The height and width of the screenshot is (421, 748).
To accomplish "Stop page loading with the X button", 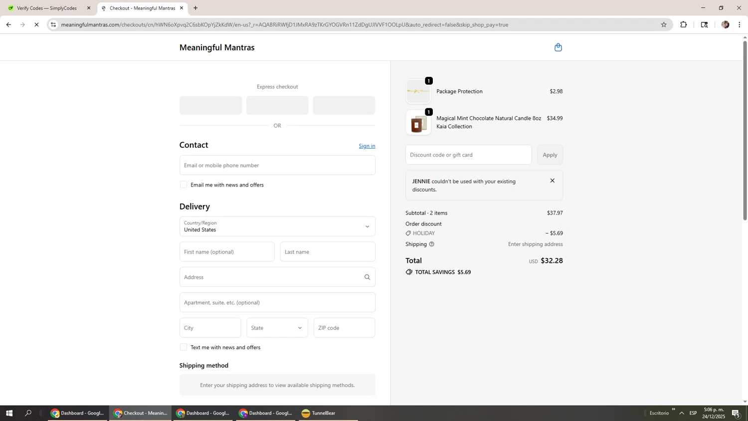I will tap(36, 24).
